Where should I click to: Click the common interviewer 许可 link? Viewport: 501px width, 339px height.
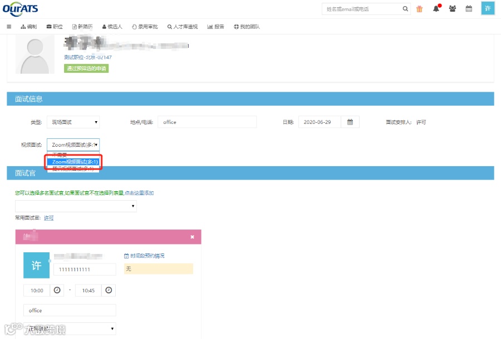(48, 218)
